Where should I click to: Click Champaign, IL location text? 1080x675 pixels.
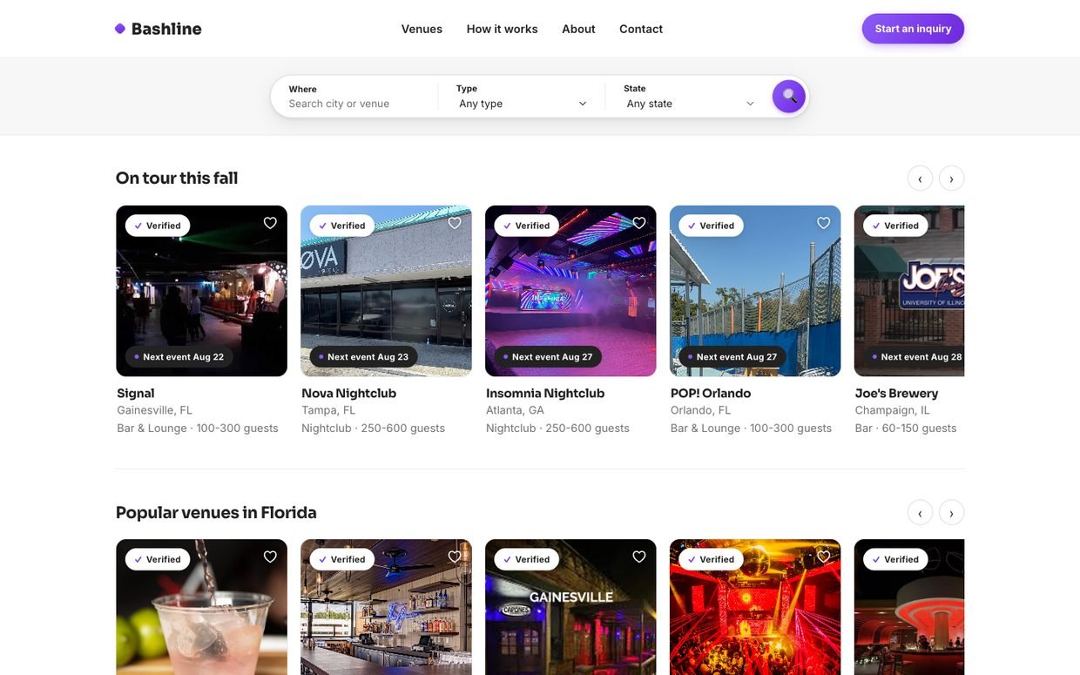(x=893, y=410)
